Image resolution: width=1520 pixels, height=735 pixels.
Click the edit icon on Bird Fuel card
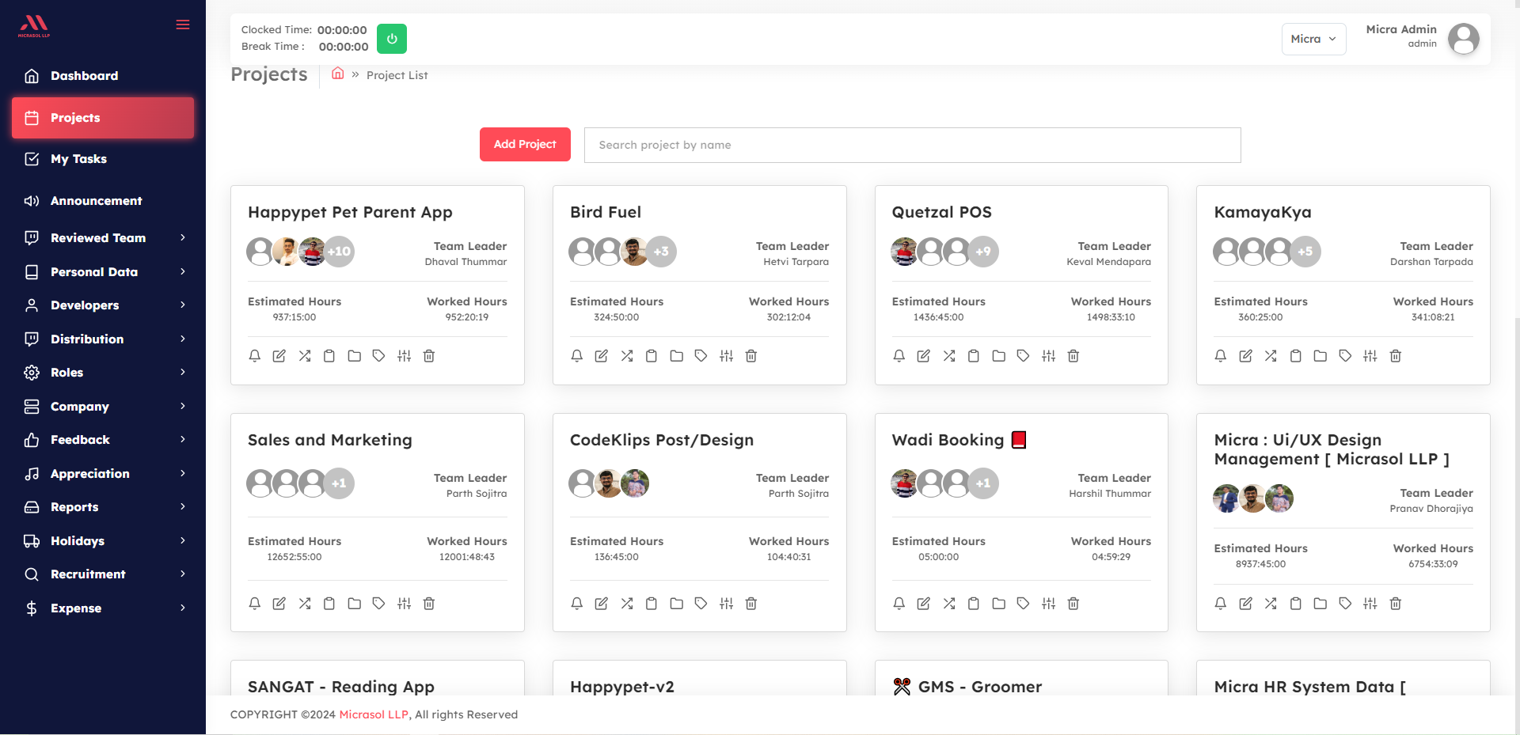pos(602,356)
